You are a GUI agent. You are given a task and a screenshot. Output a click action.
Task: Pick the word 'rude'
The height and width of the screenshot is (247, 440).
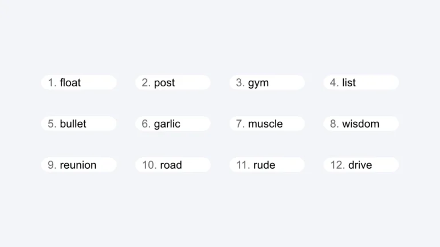coord(264,165)
